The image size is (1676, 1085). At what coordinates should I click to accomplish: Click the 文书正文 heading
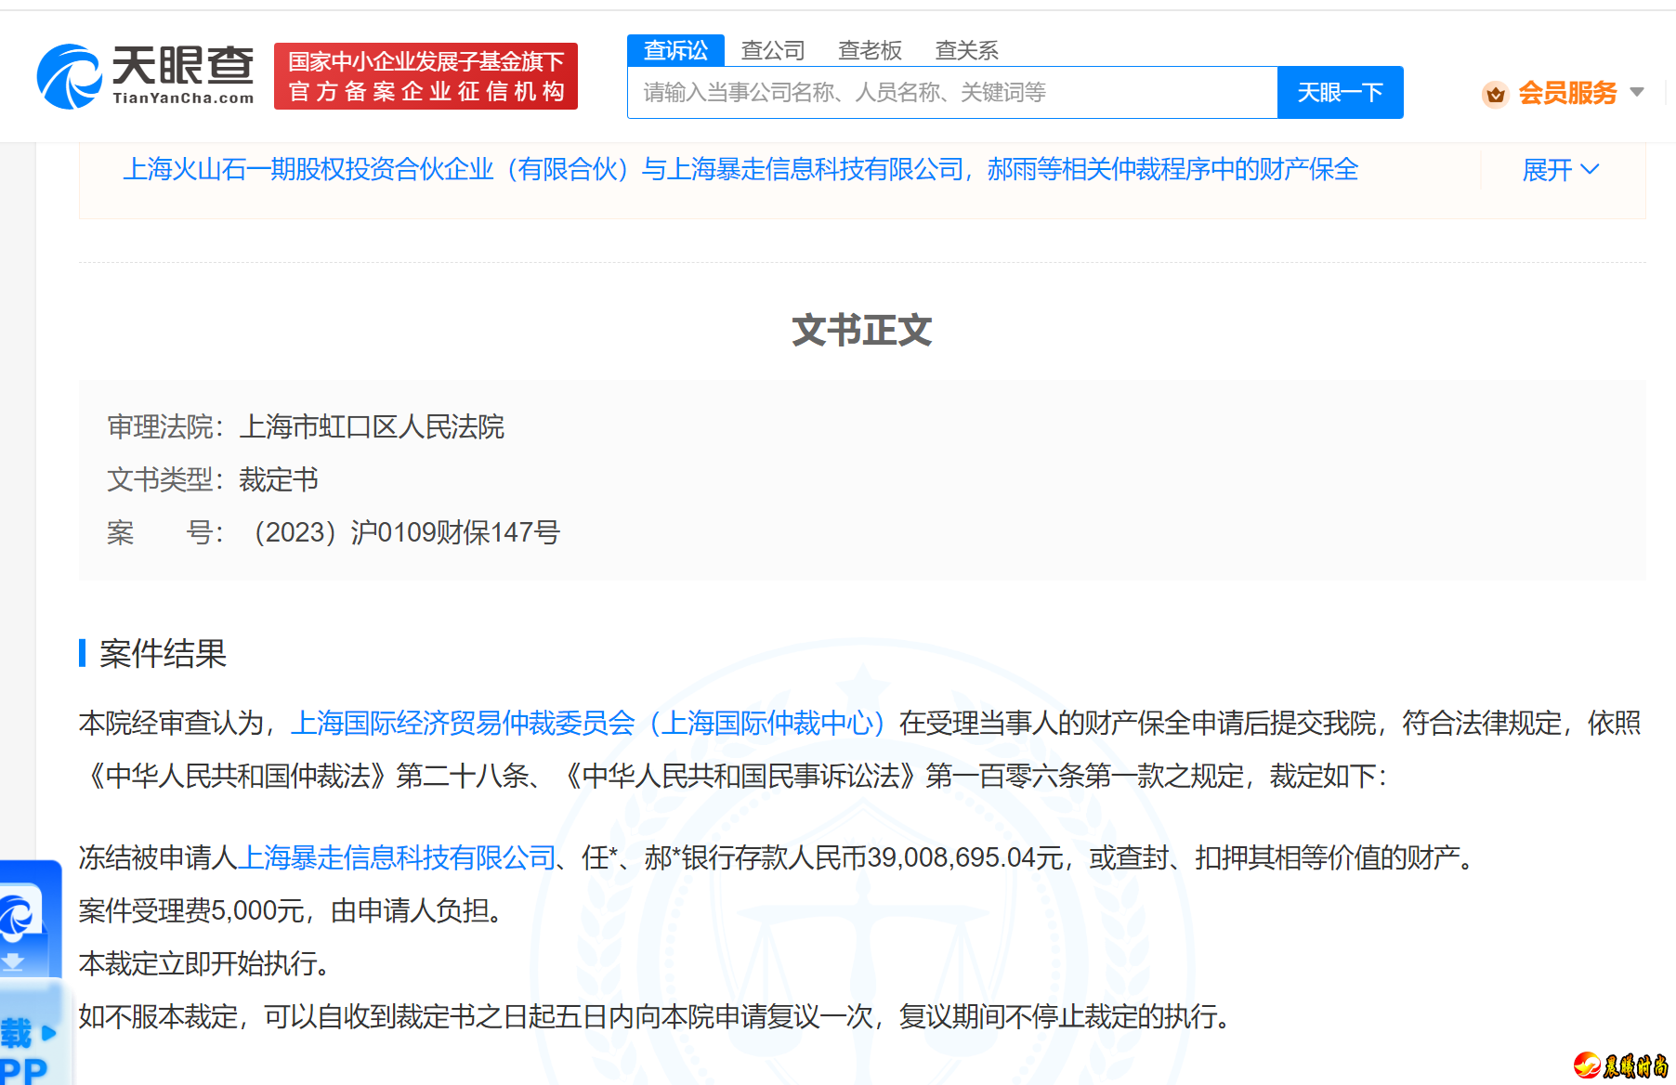click(861, 331)
